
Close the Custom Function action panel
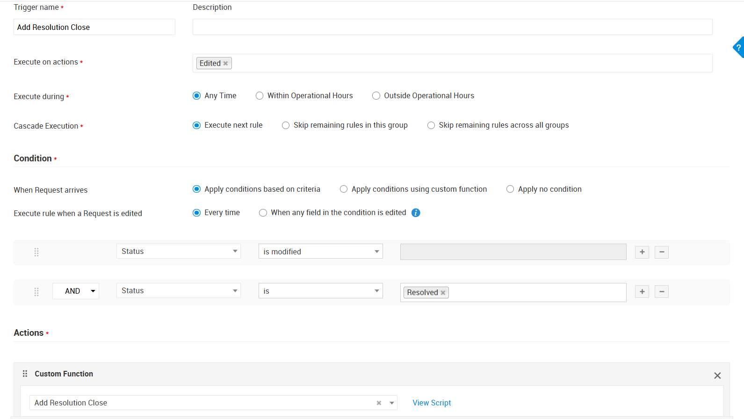click(717, 376)
